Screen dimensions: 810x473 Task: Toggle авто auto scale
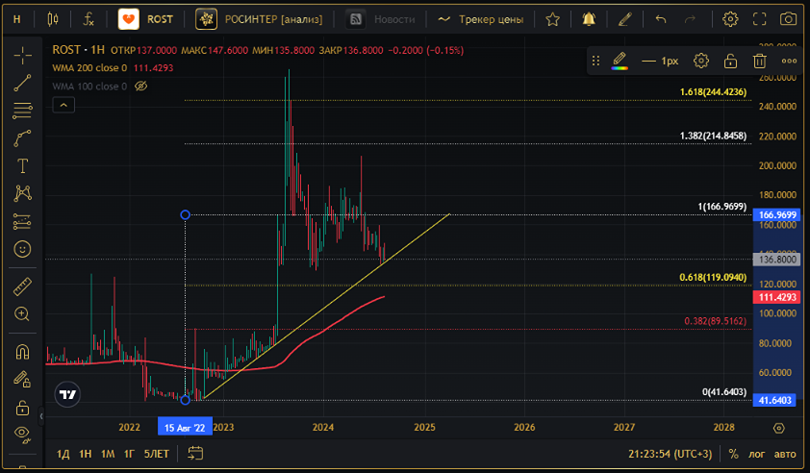785,454
